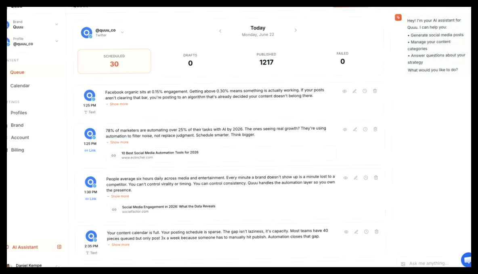Delete the 78% of marketers post
The height and width of the screenshot is (274, 478).
click(x=375, y=129)
